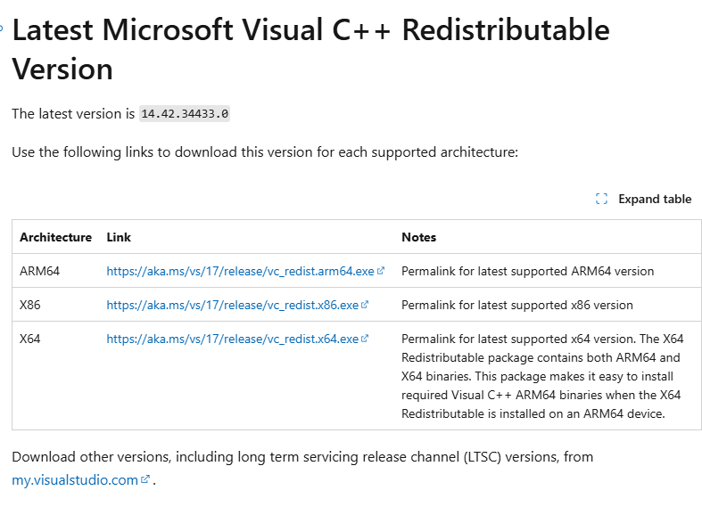The image size is (702, 507).
Task: Click external-link icon after arm64.exe URL
Action: pos(381,271)
